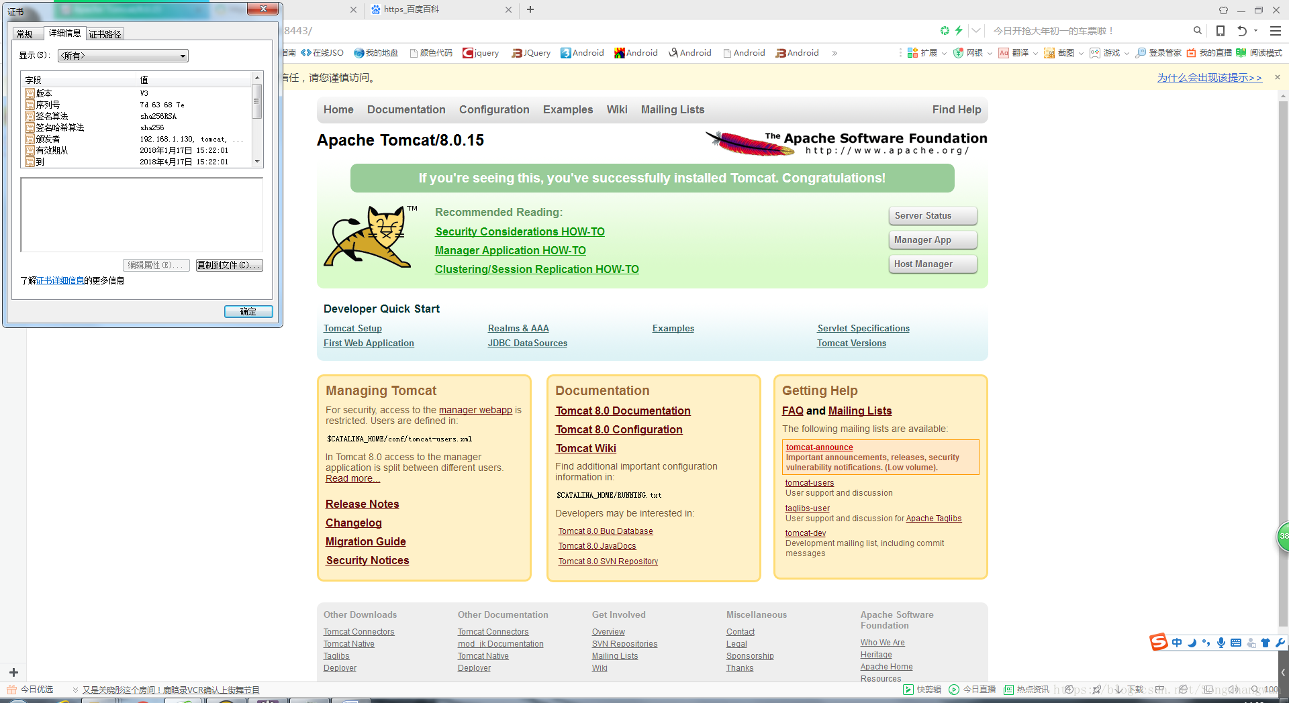Expand the 截图 dropdown arrow
The height and width of the screenshot is (703, 1289).
pos(1081,54)
